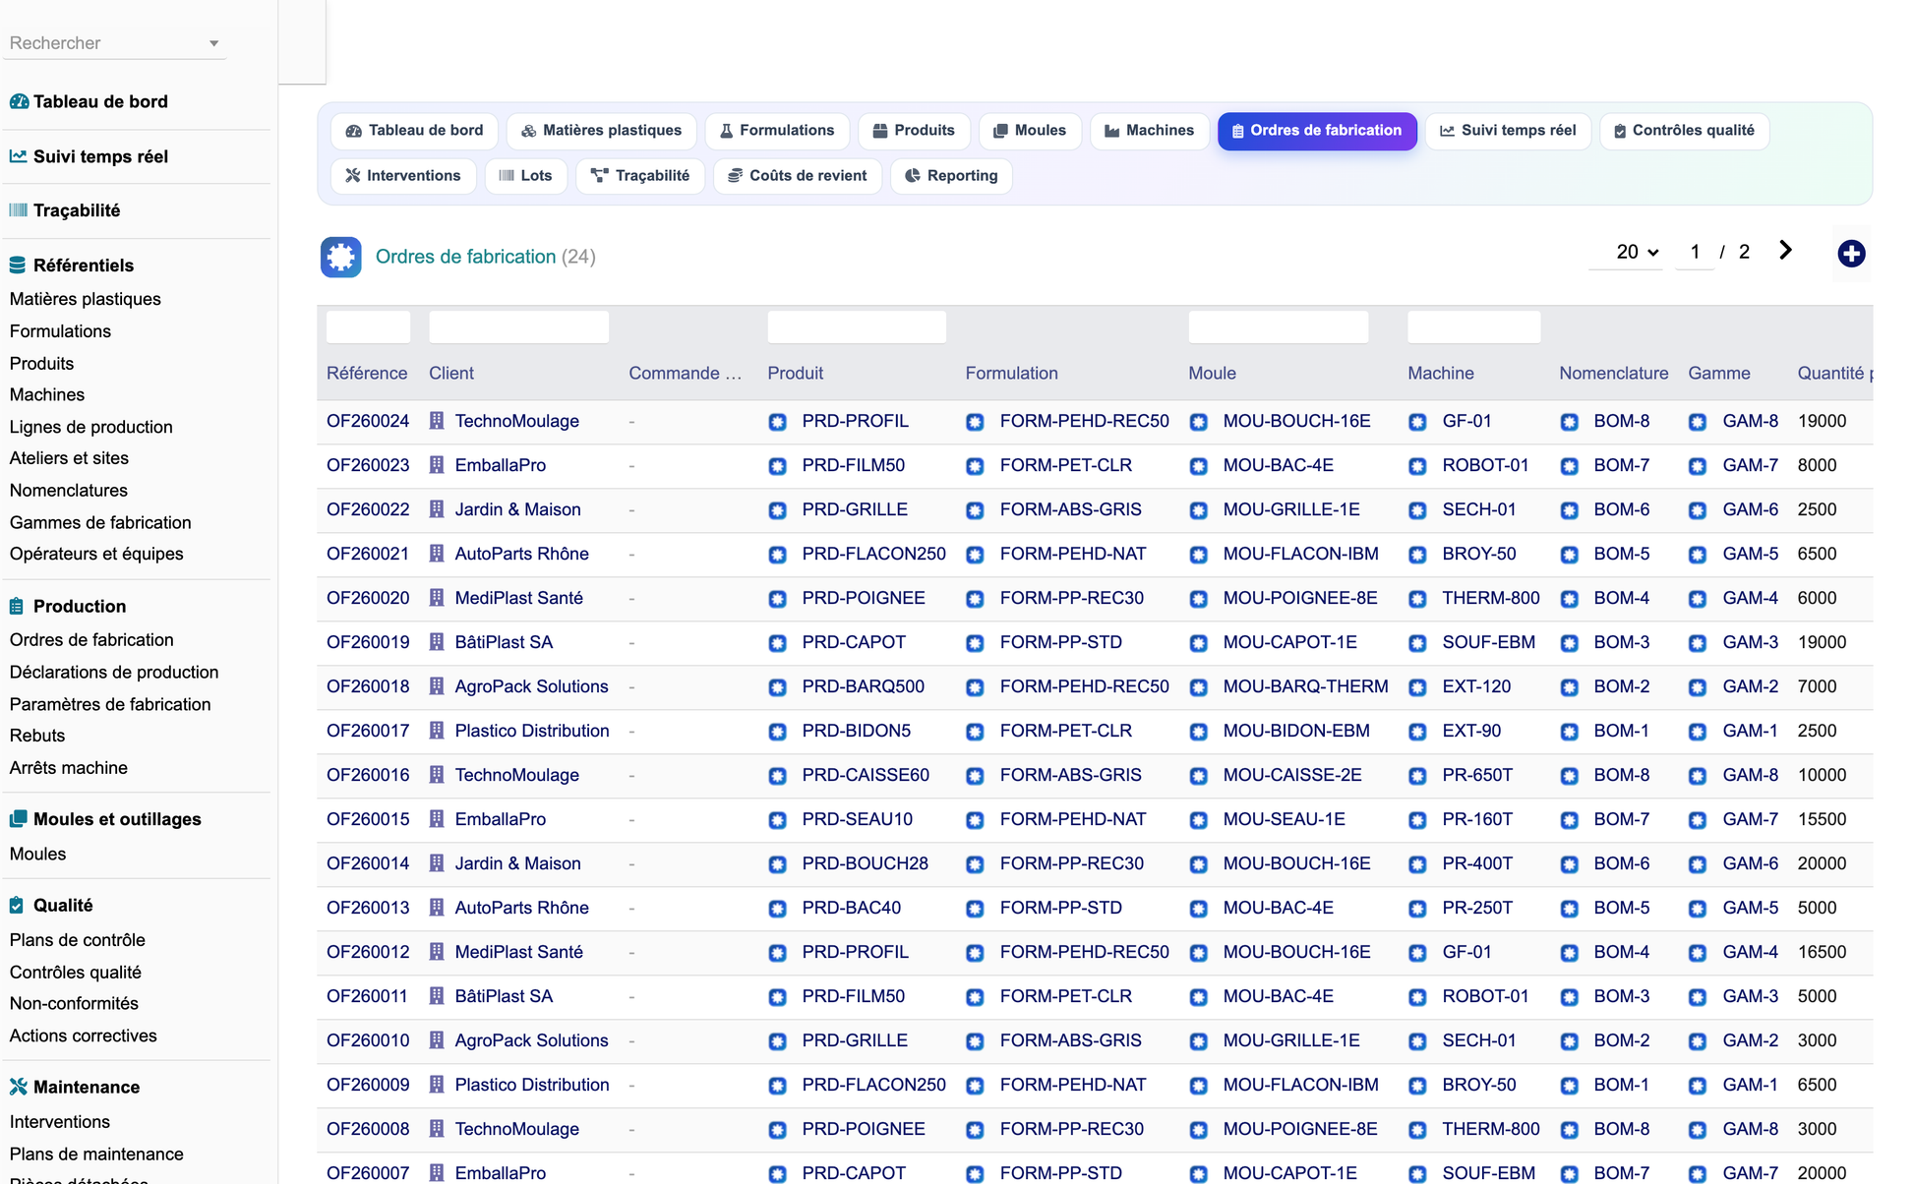
Task: Click nomenclature icon next to BOM-3 in OF260019
Action: click(x=1569, y=643)
